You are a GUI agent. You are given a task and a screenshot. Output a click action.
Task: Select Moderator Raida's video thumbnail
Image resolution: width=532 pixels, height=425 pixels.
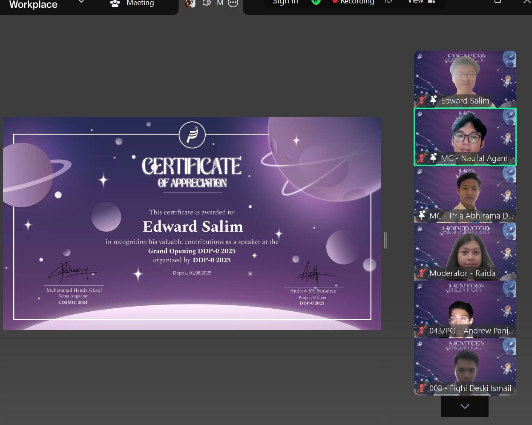(x=465, y=252)
